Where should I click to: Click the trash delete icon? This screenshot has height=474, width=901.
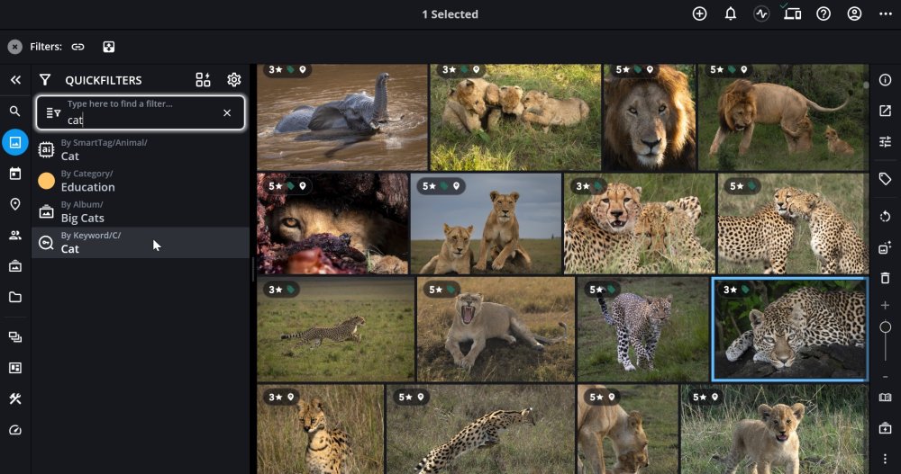point(885,279)
